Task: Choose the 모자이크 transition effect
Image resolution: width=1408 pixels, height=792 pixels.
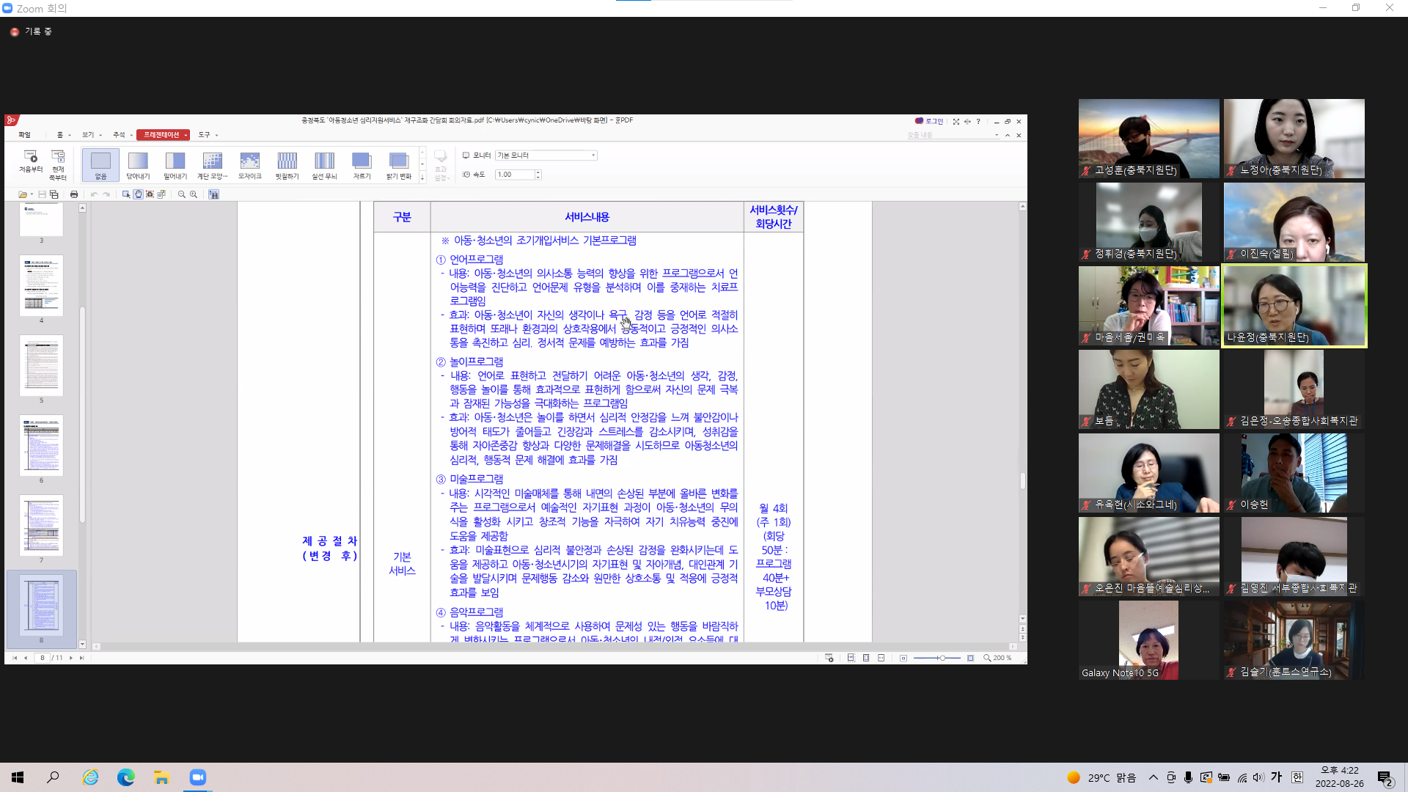Action: (x=250, y=165)
